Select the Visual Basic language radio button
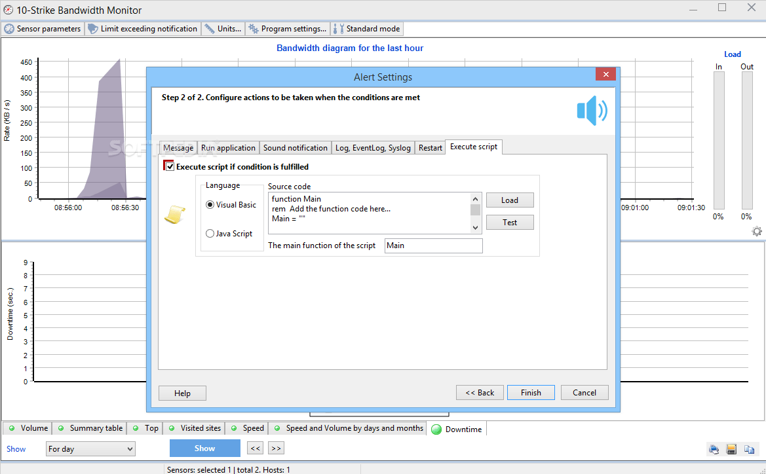 pos(210,204)
